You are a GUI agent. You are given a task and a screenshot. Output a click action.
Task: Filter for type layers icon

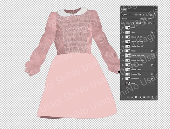pyautogui.click(x=144, y=15)
